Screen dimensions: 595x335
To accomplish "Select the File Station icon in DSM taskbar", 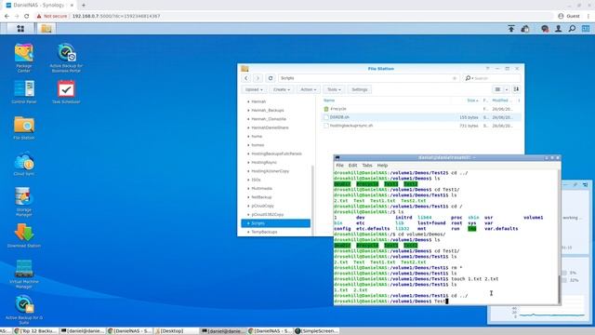I will pyautogui.click(x=46, y=29).
